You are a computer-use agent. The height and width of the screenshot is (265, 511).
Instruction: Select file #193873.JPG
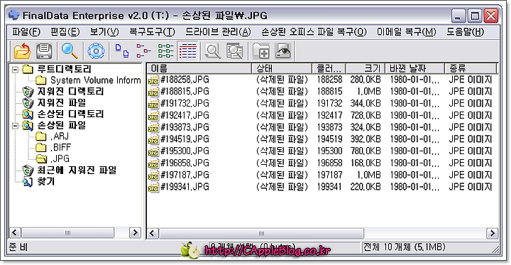185,127
